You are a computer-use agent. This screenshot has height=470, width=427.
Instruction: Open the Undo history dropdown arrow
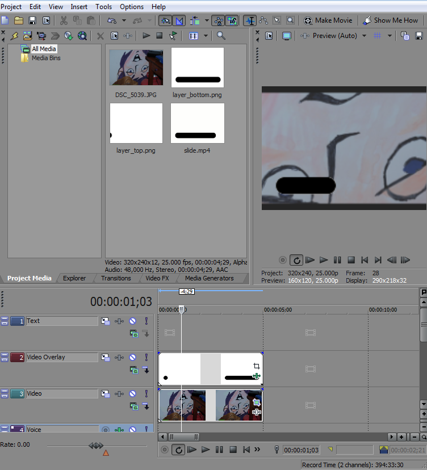click(x=124, y=20)
